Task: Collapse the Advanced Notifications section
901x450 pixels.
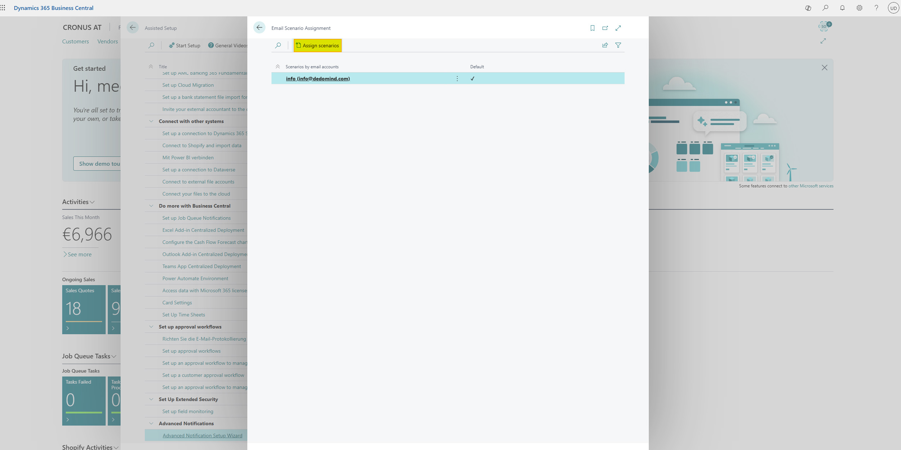Action: pyautogui.click(x=151, y=423)
